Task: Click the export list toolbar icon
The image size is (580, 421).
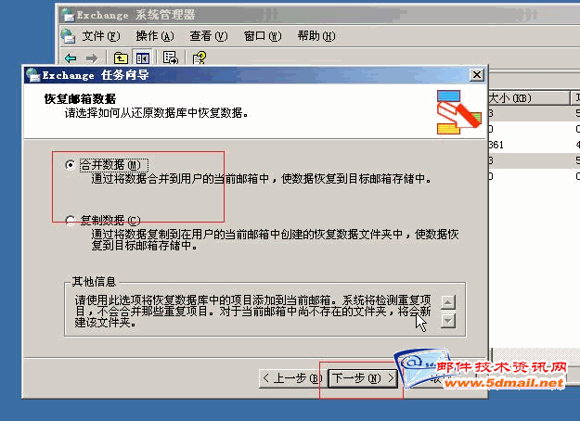Action: pyautogui.click(x=170, y=57)
